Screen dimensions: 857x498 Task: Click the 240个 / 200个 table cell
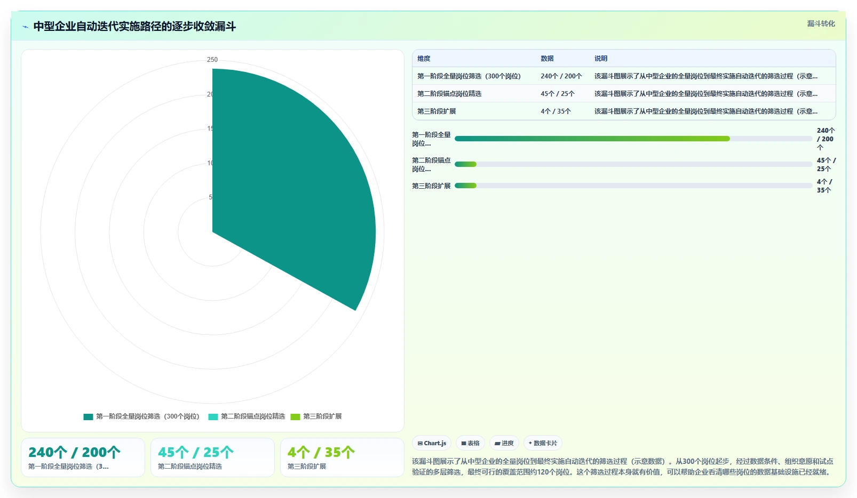pos(561,76)
